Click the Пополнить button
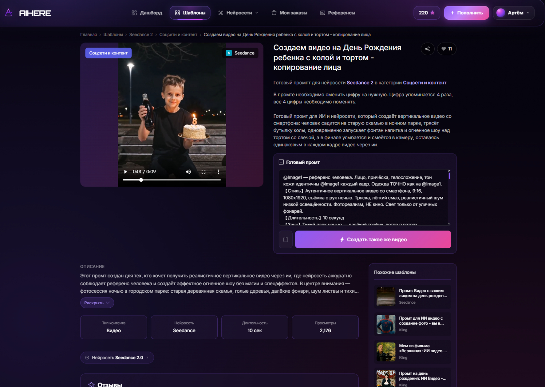Screen dimensions: 545x387 click(466, 13)
